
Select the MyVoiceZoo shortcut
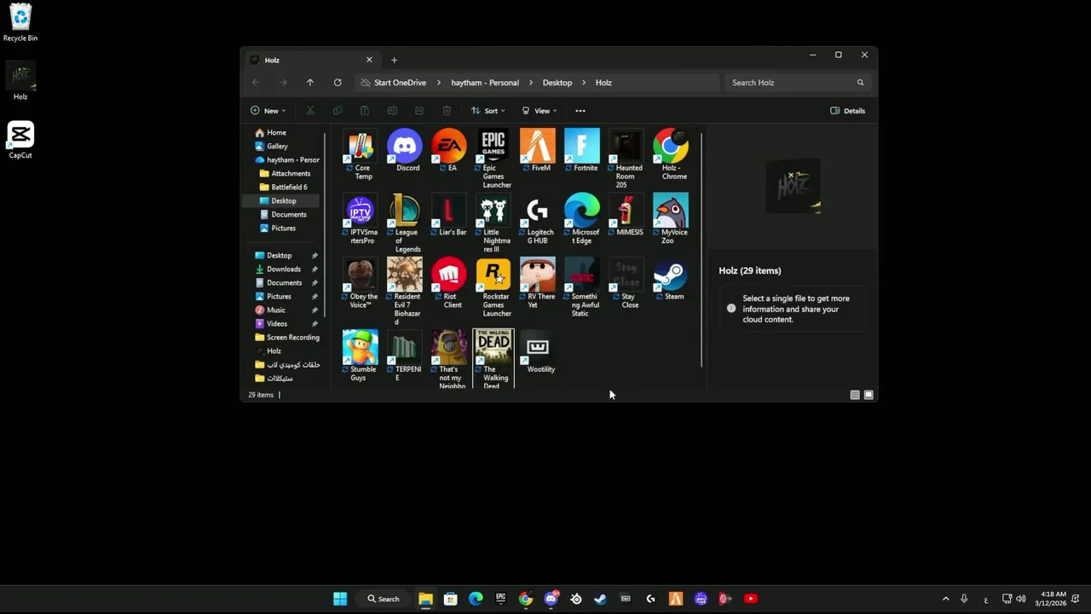(x=671, y=219)
